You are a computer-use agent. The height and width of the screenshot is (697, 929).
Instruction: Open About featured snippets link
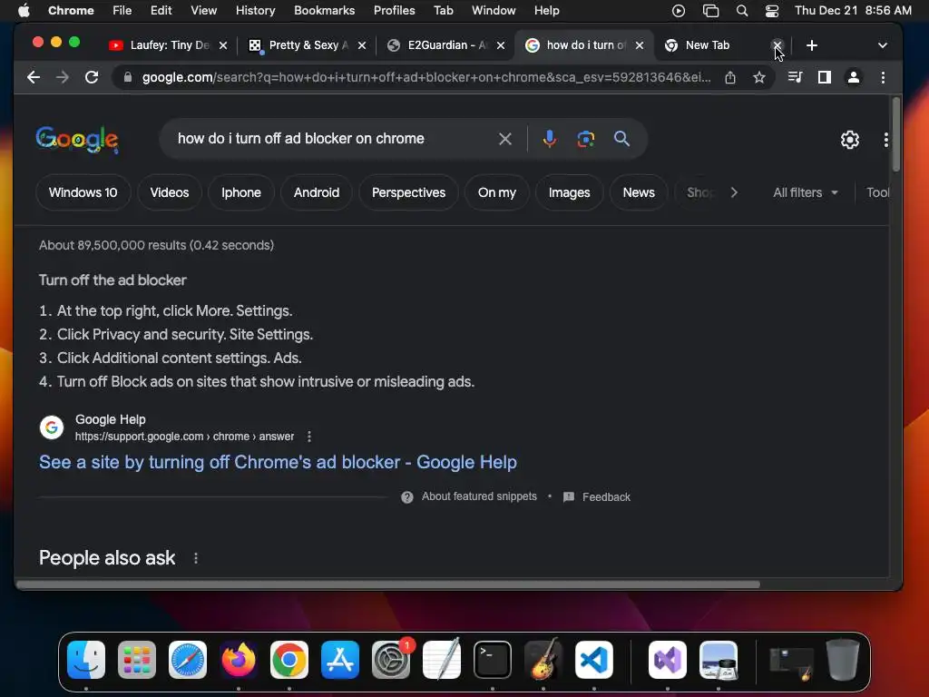[x=479, y=496]
